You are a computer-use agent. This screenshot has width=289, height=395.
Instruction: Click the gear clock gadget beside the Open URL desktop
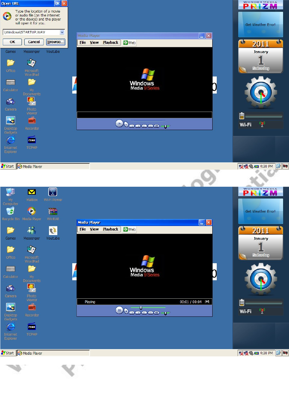(261, 93)
